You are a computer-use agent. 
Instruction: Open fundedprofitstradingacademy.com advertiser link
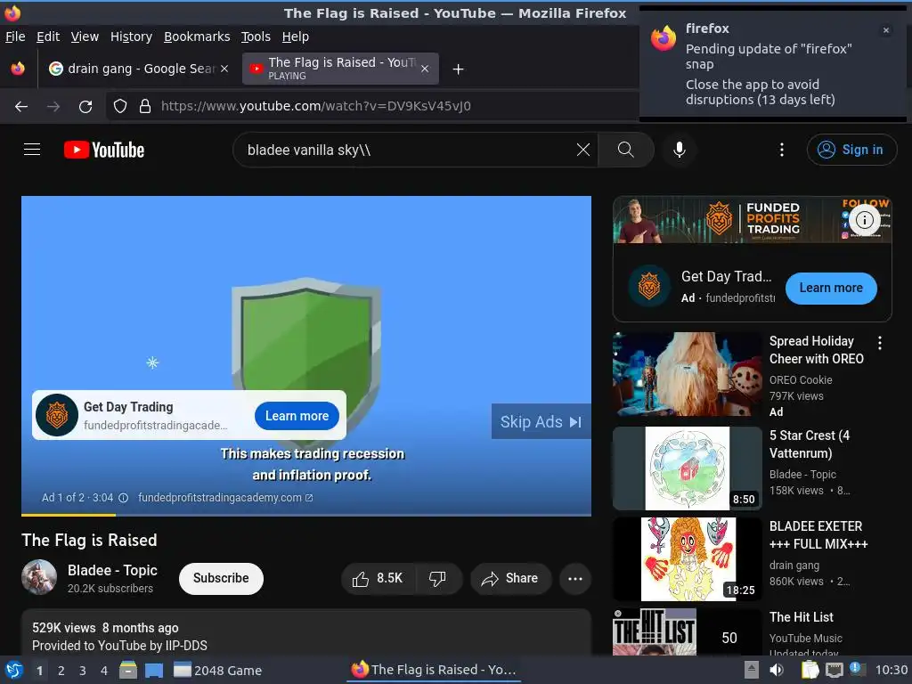(x=225, y=498)
